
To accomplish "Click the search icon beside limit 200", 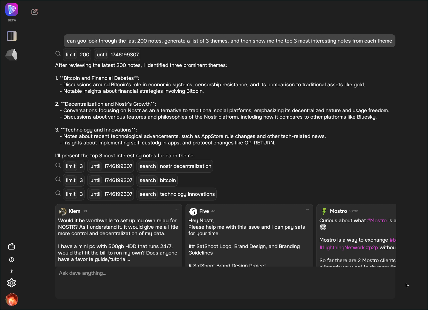I will (x=58, y=54).
